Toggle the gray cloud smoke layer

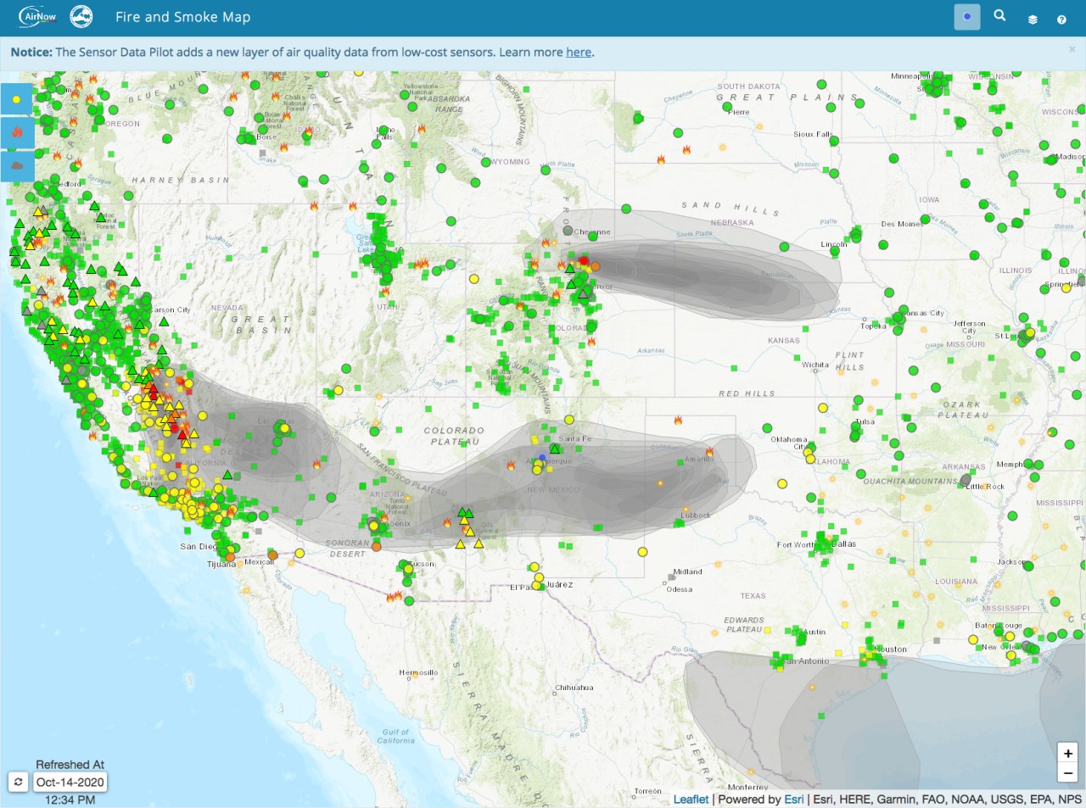tap(17, 165)
